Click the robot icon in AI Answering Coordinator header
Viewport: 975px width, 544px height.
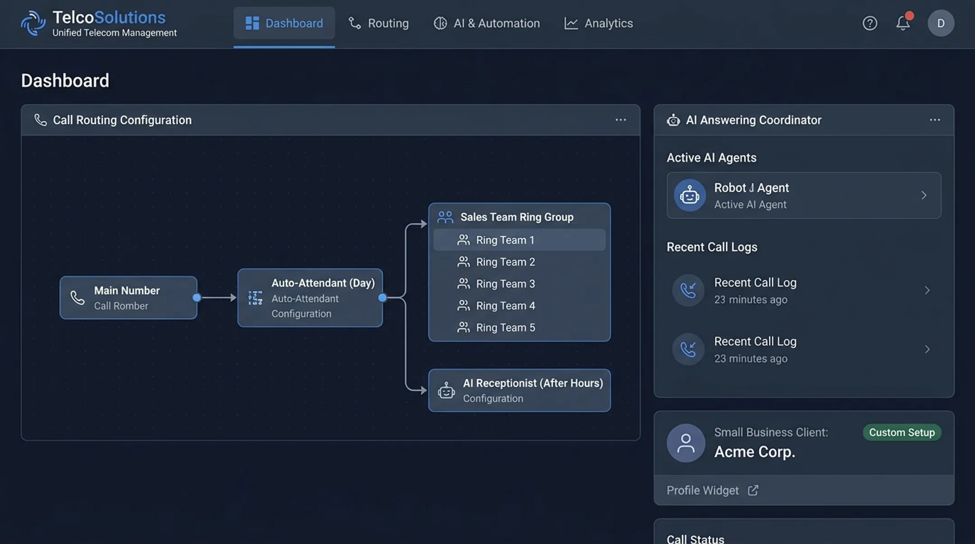tap(673, 120)
